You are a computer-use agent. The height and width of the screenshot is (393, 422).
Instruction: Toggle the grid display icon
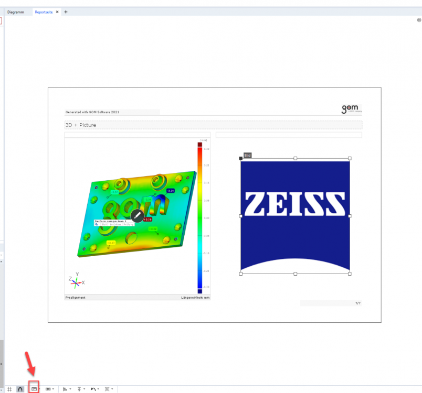point(9,389)
